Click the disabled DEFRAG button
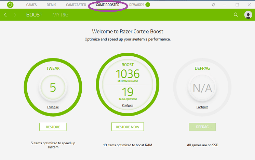 coord(202,127)
